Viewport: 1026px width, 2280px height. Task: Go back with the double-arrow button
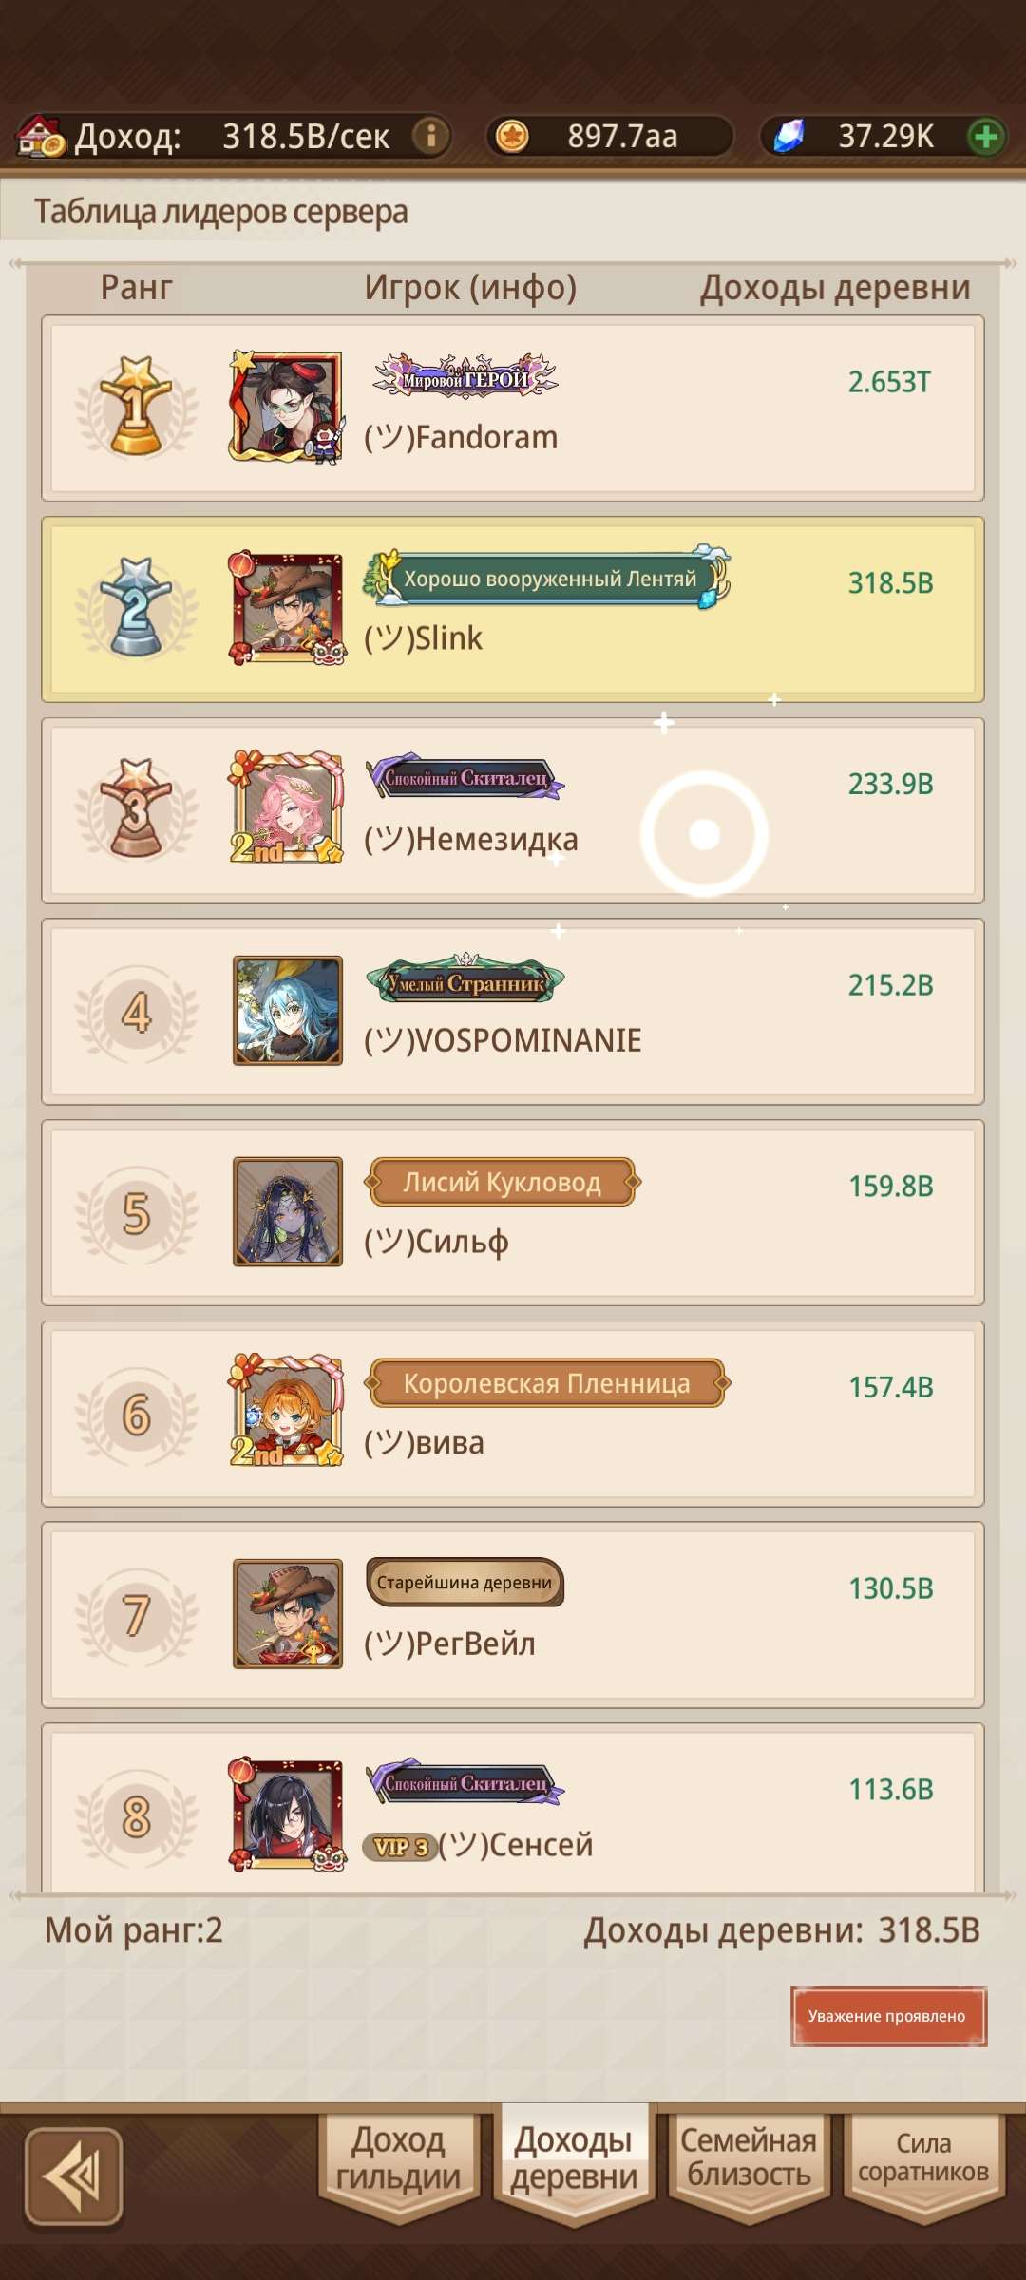coord(74,2175)
